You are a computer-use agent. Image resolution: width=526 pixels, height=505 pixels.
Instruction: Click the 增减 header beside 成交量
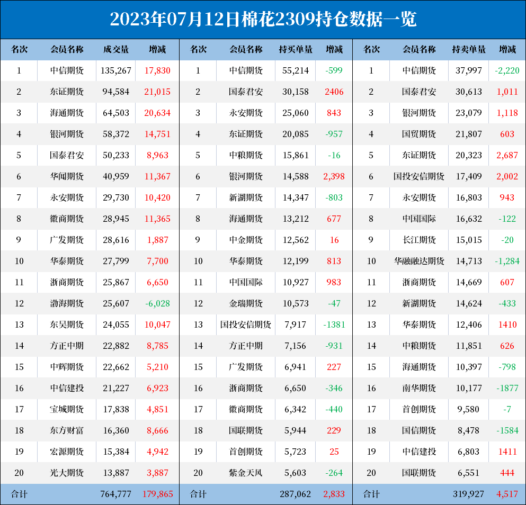point(157,50)
